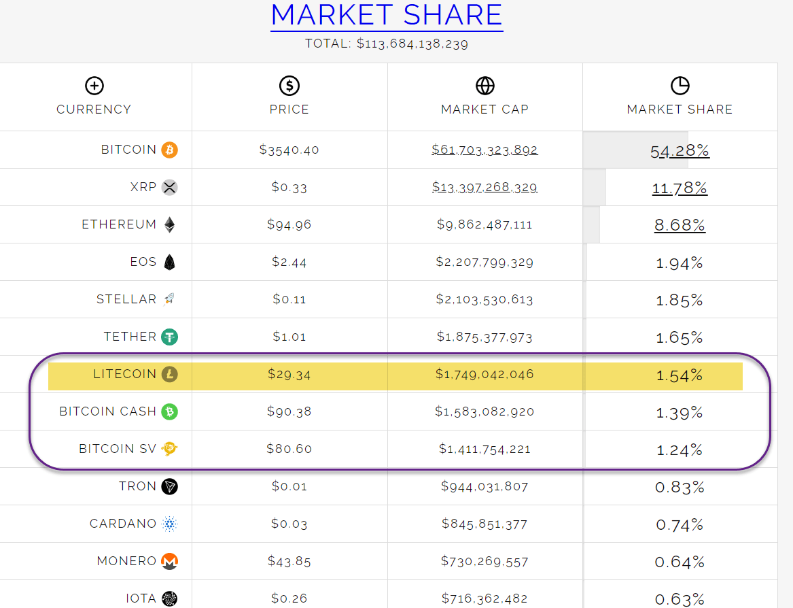Sort by the Price column header

[x=289, y=109]
